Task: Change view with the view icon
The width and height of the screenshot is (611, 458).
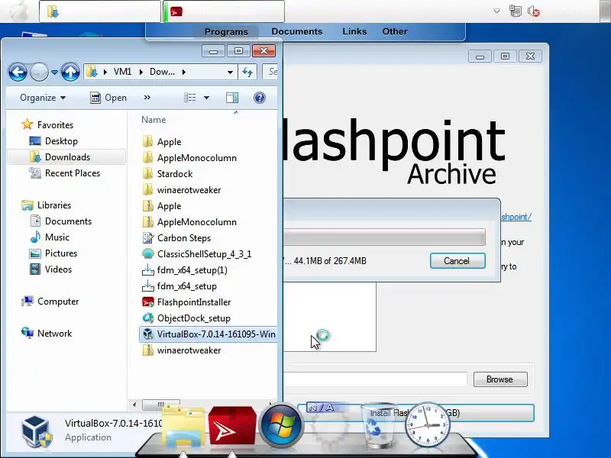Action: tap(189, 98)
